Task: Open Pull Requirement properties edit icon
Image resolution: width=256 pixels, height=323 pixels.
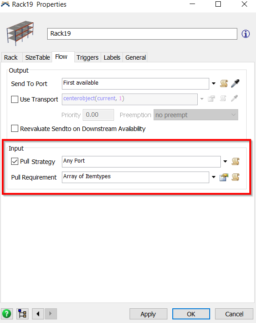Action: click(223, 177)
